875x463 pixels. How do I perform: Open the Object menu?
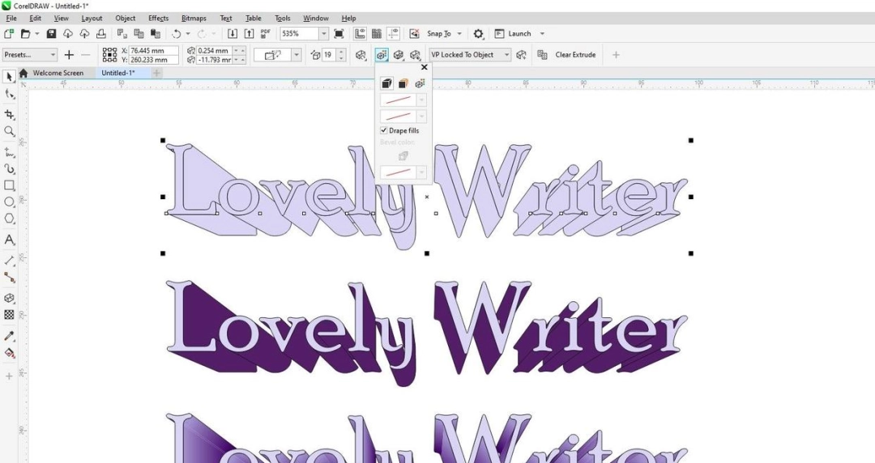(125, 19)
